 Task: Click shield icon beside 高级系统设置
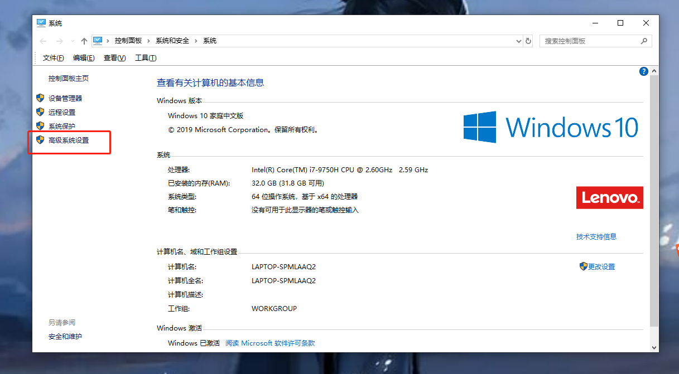coord(40,140)
